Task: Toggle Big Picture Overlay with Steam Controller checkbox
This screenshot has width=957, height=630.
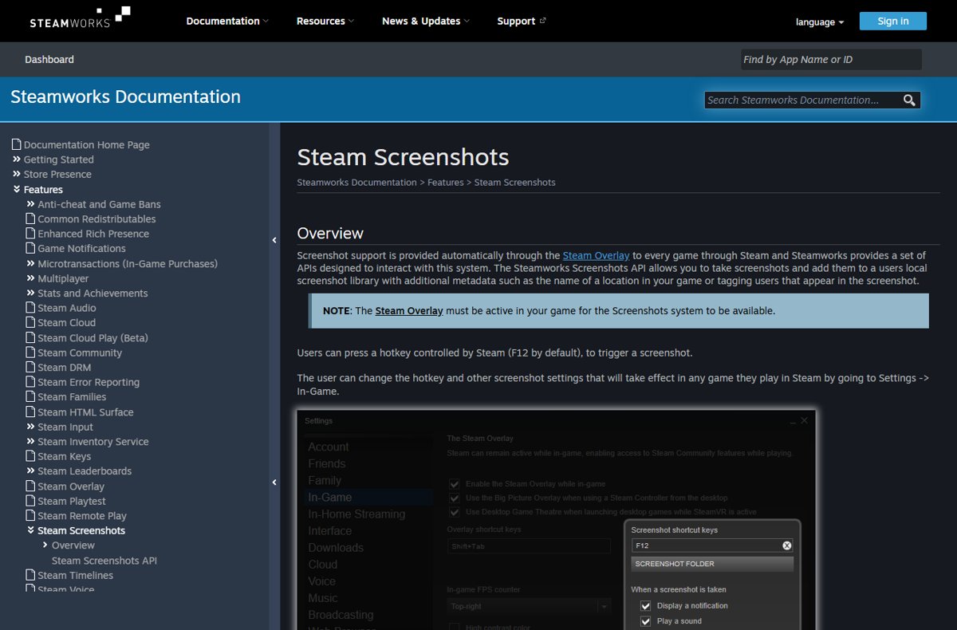Action: click(x=454, y=498)
